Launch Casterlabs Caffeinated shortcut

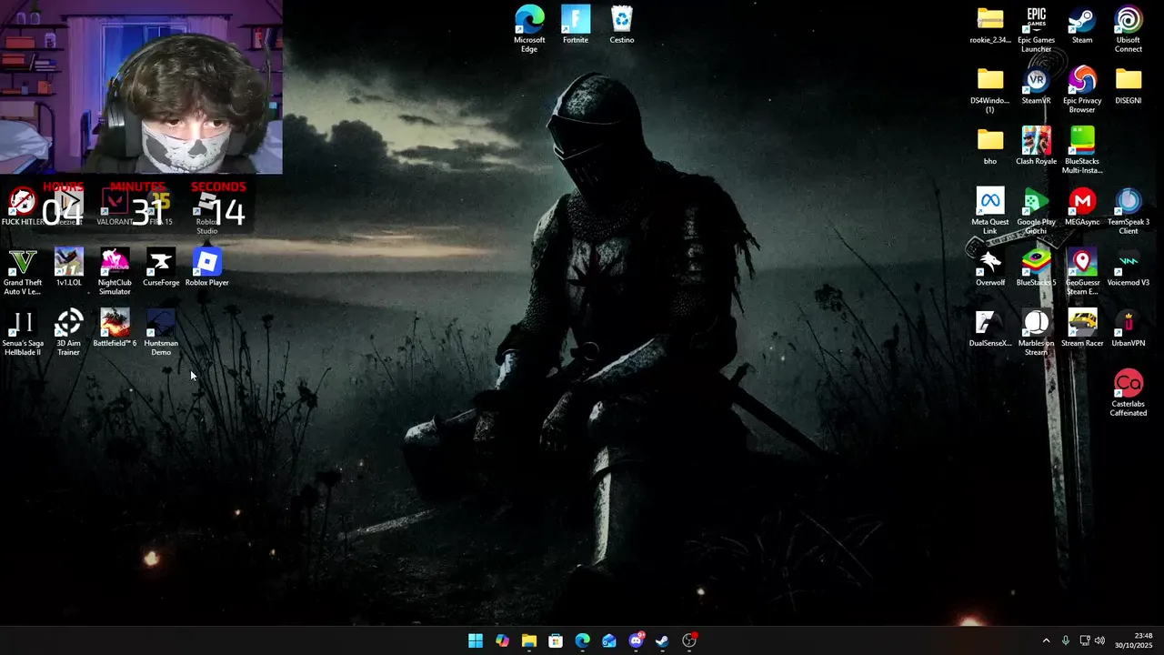pyautogui.click(x=1129, y=392)
